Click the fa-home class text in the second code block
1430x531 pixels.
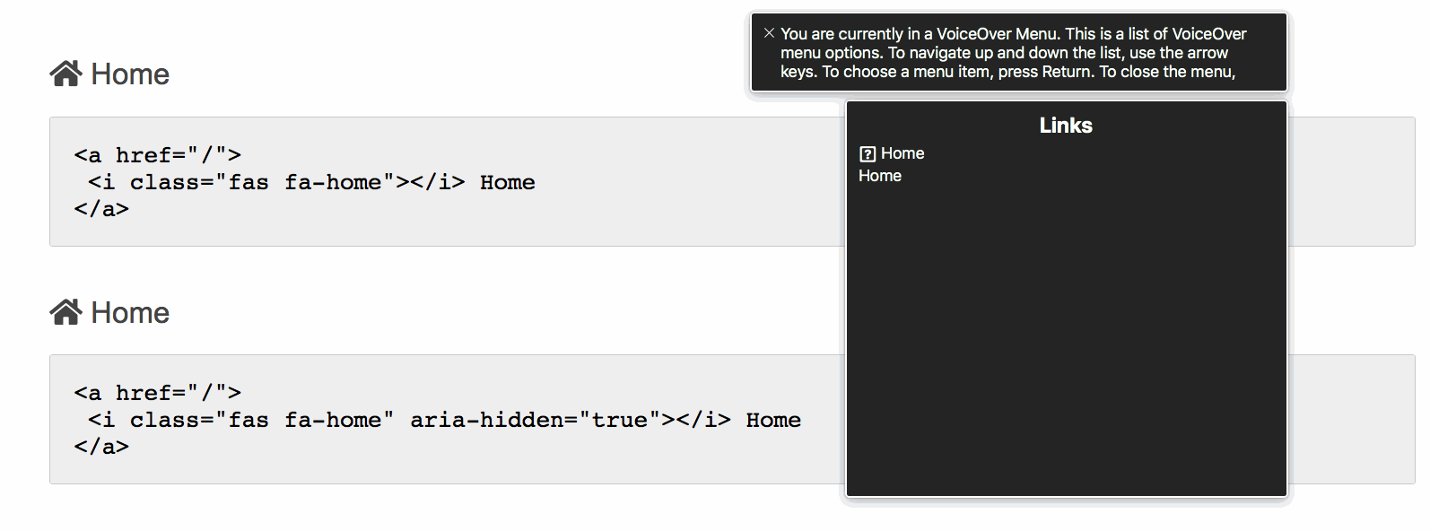(x=332, y=421)
